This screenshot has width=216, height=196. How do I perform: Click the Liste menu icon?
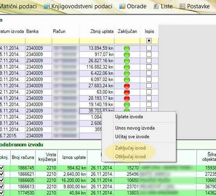click(156, 6)
